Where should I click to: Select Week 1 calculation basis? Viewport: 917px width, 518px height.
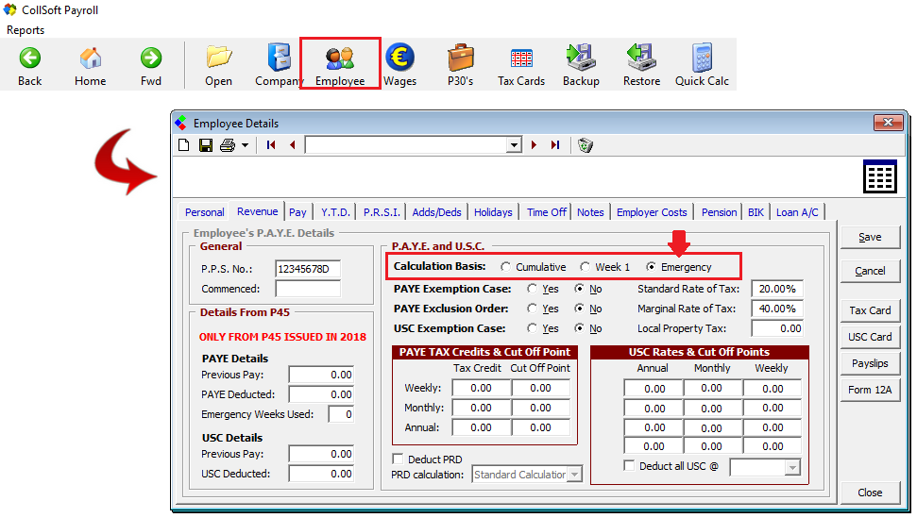tap(586, 267)
